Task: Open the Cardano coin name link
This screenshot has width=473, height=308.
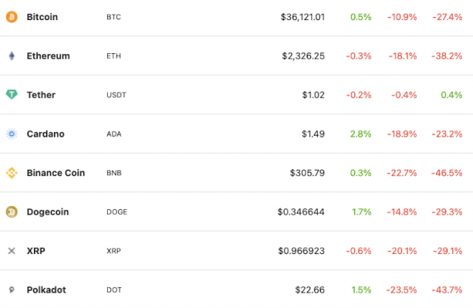Action: 45,134
